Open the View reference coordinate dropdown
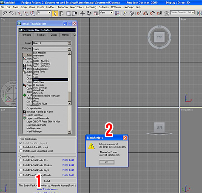Screen dimensions: 202x193 (x=111, y=12)
